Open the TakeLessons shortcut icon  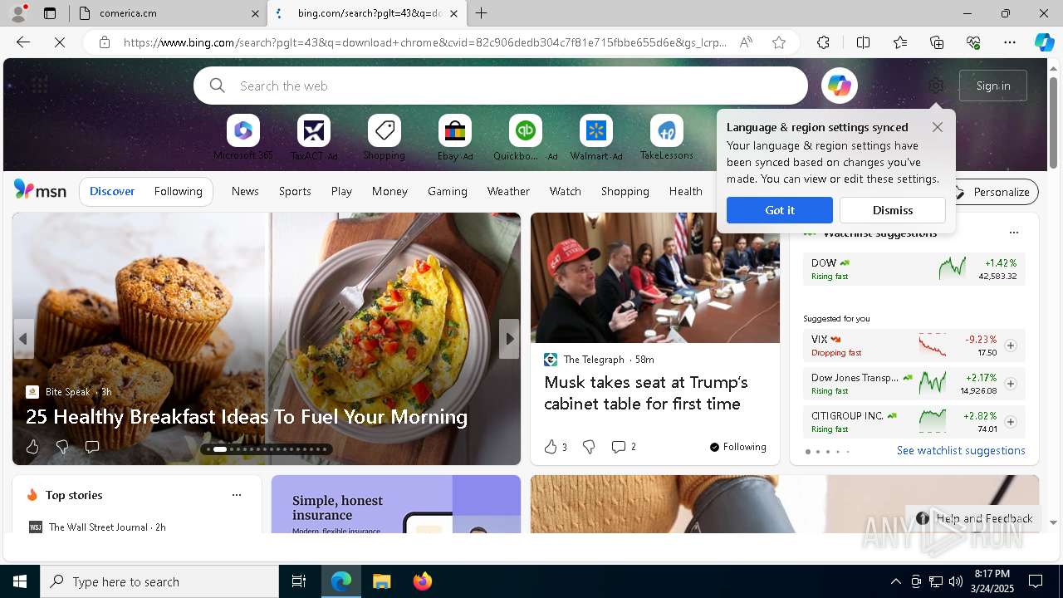[666, 130]
